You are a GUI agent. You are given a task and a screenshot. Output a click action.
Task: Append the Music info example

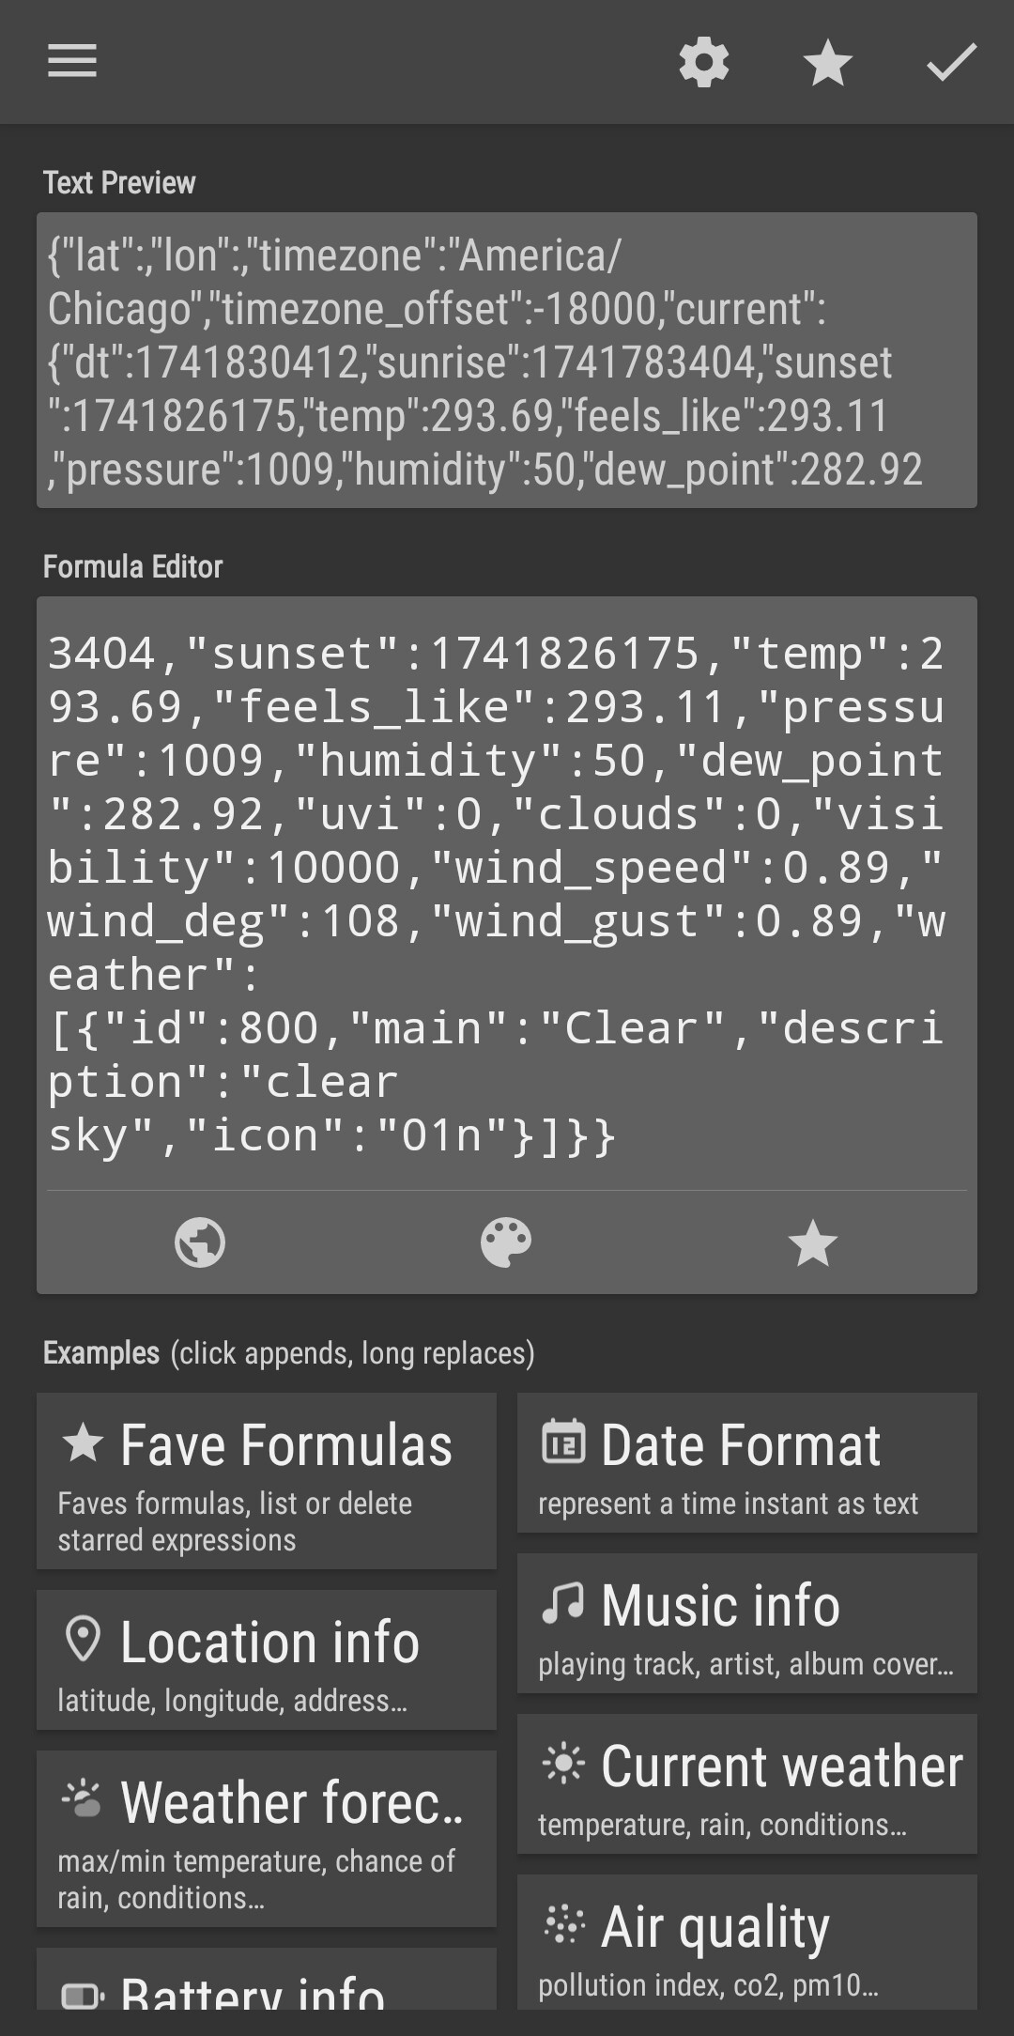747,1624
